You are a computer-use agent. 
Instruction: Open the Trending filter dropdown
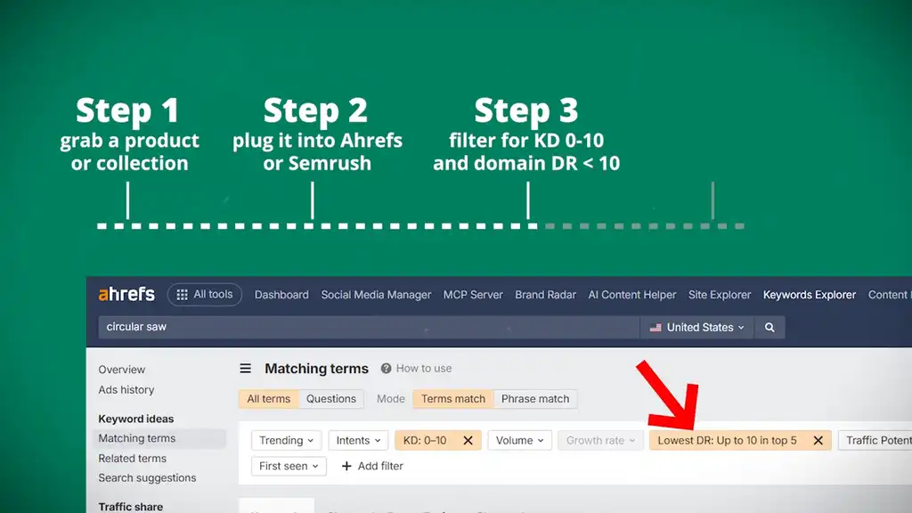coord(286,440)
